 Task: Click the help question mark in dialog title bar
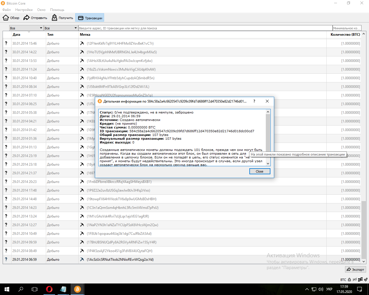[x=254, y=101]
